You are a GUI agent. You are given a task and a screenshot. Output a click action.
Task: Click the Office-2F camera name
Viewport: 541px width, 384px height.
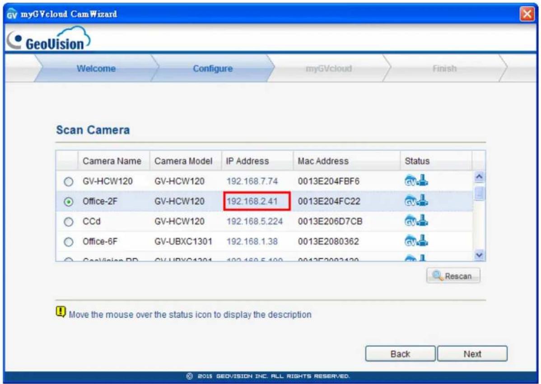pos(100,201)
